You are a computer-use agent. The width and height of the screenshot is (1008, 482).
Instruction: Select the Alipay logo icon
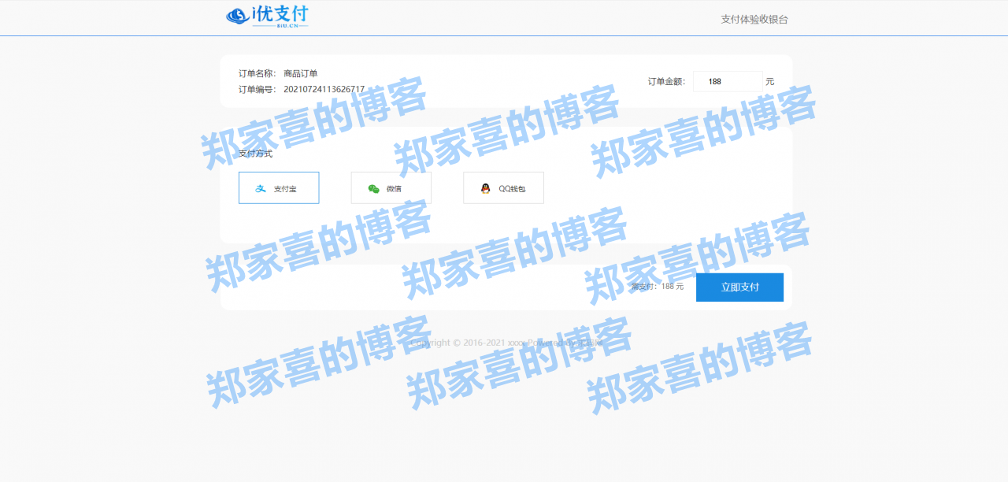click(x=260, y=187)
